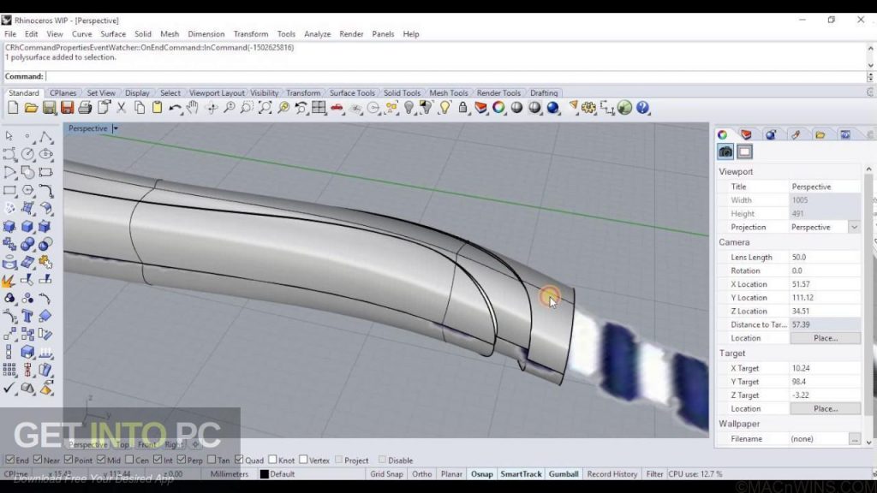This screenshot has height=493, width=877.
Task: Click the X Target value 10.24
Action: [825, 368]
